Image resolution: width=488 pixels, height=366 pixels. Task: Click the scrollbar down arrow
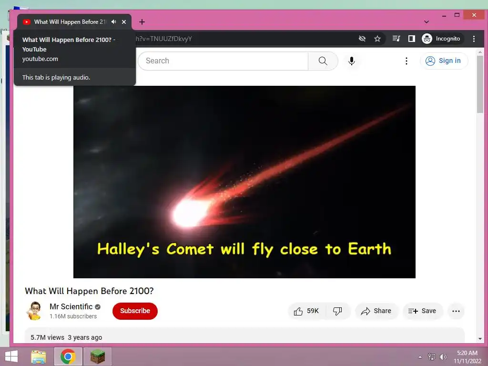click(x=480, y=339)
